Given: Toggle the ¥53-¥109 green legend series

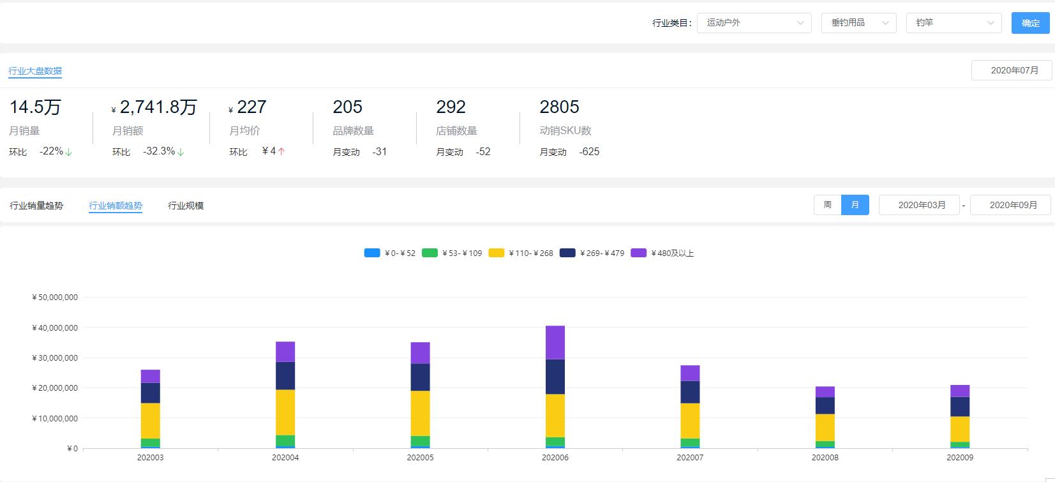Looking at the screenshot, I should point(430,253).
